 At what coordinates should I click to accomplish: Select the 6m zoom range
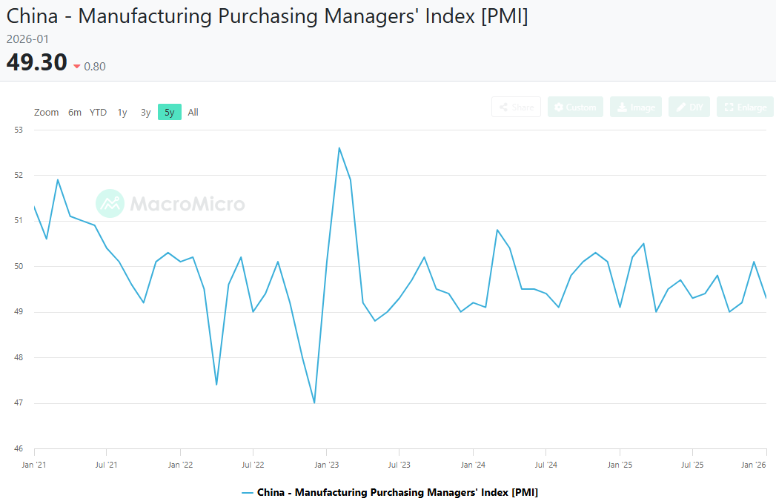(75, 113)
